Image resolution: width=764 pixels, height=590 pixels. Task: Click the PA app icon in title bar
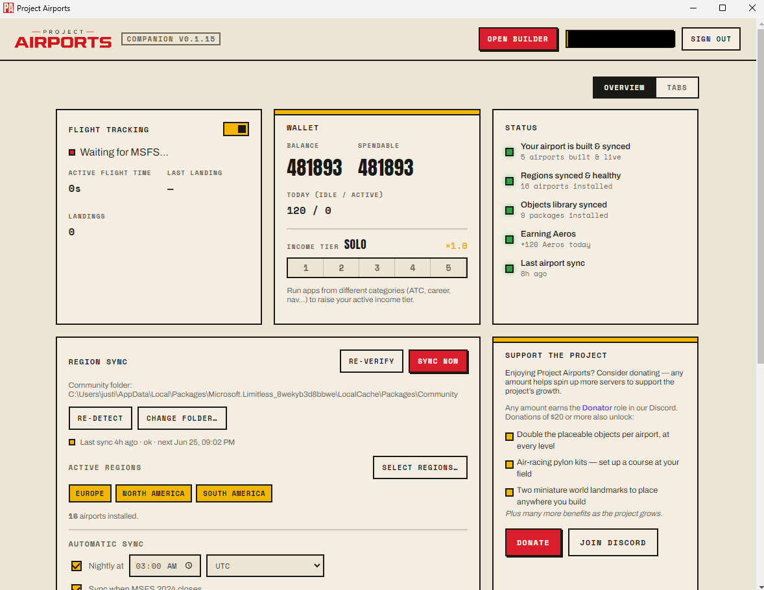click(x=8, y=8)
